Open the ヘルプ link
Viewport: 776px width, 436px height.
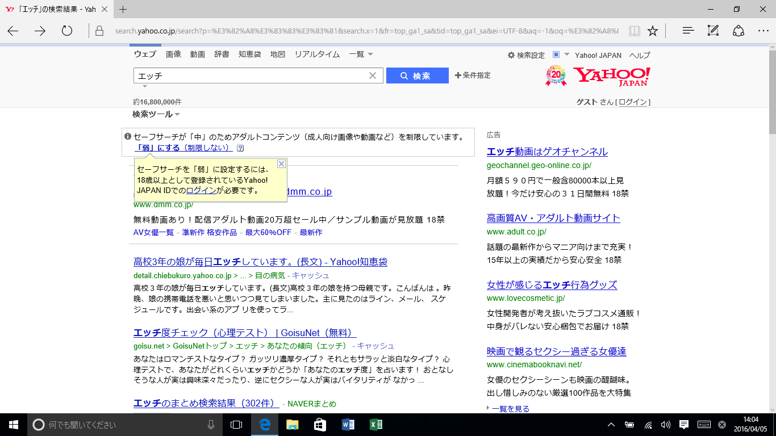pyautogui.click(x=640, y=55)
